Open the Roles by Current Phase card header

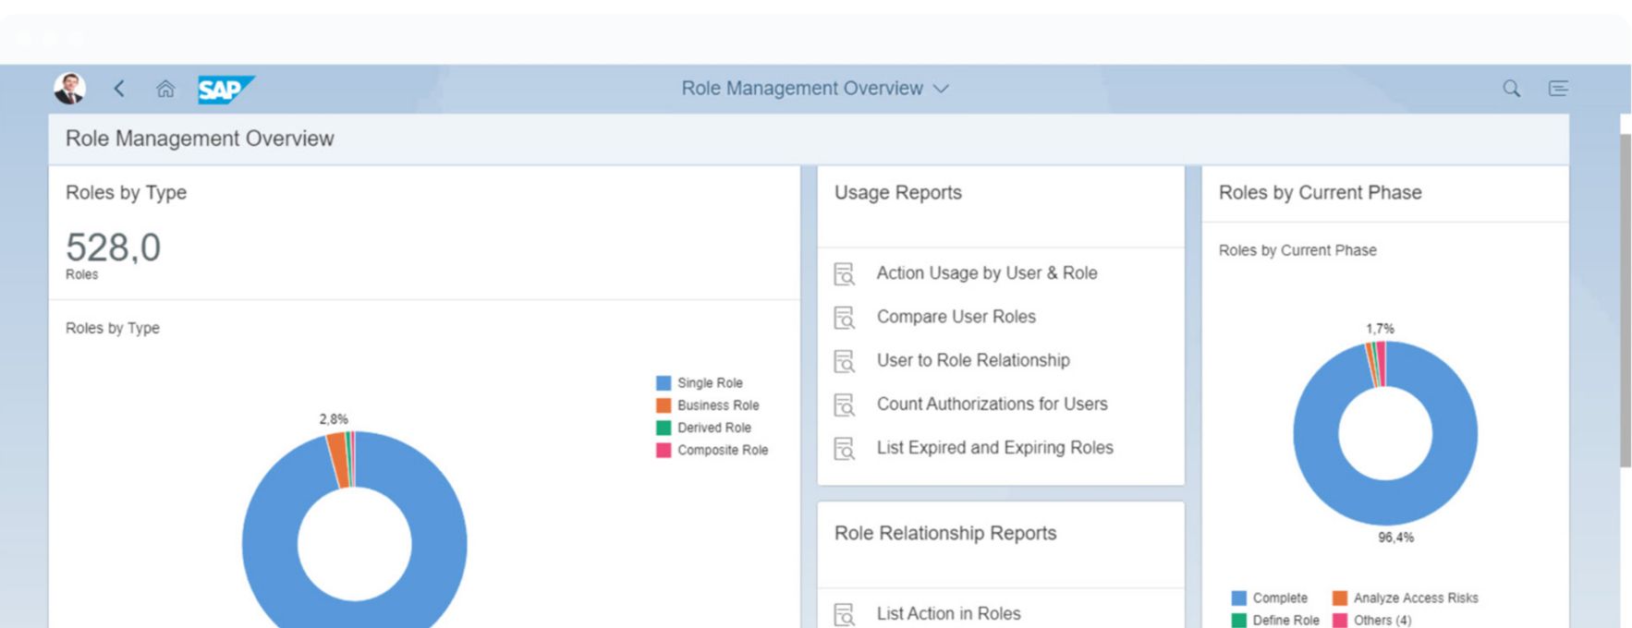(x=1320, y=193)
